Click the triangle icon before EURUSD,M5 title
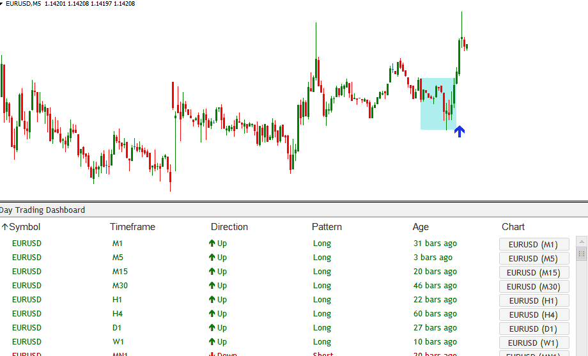 coord(2,4)
